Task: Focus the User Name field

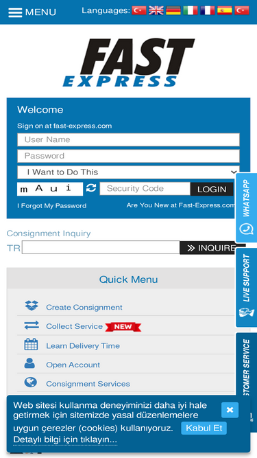Action: pos(129,139)
